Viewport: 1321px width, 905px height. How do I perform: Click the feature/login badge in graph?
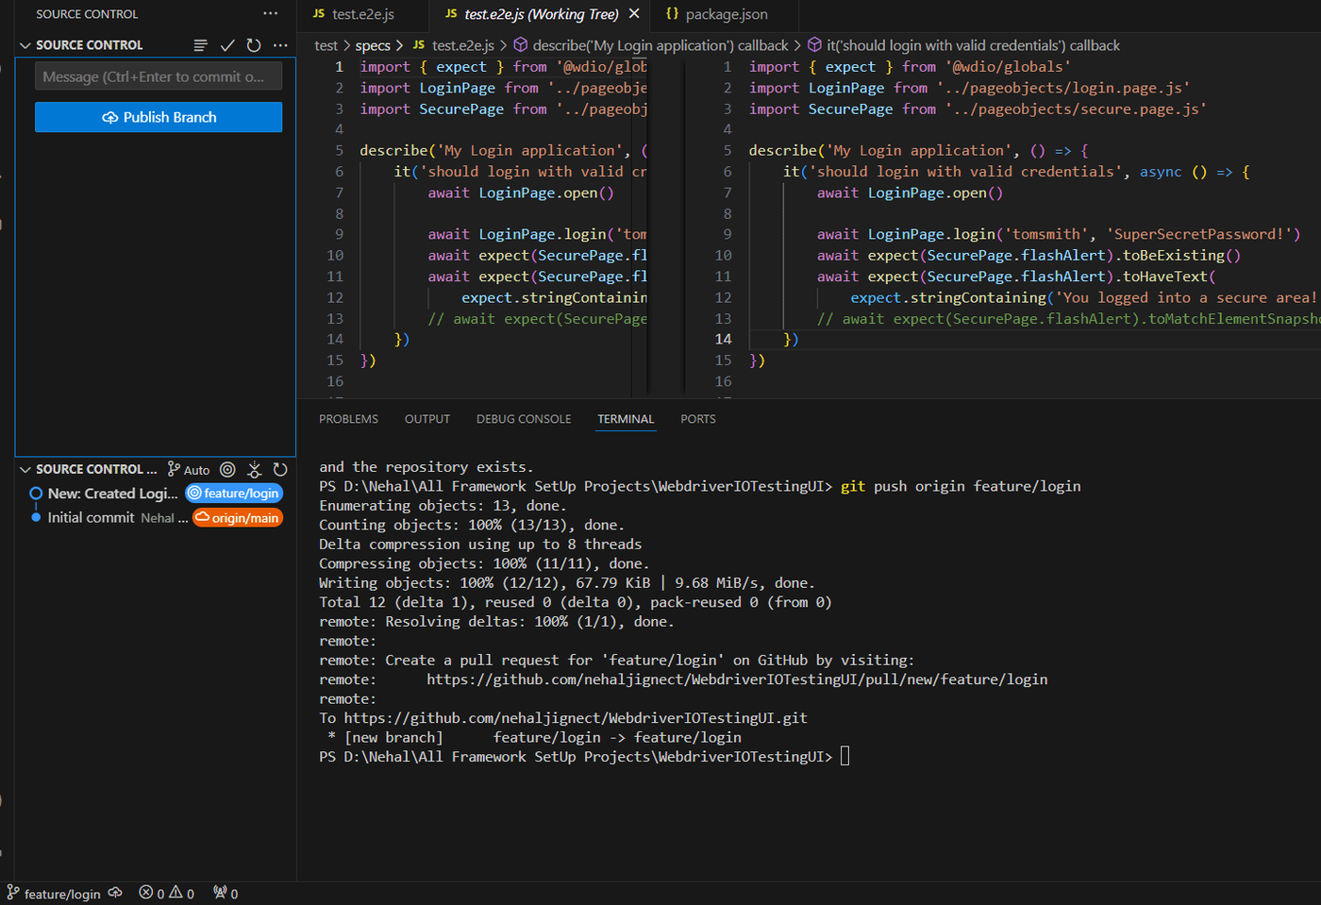point(234,494)
